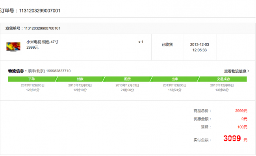Select the 付款 progress step
This screenshot has height=156, width=256.
point(80,79)
